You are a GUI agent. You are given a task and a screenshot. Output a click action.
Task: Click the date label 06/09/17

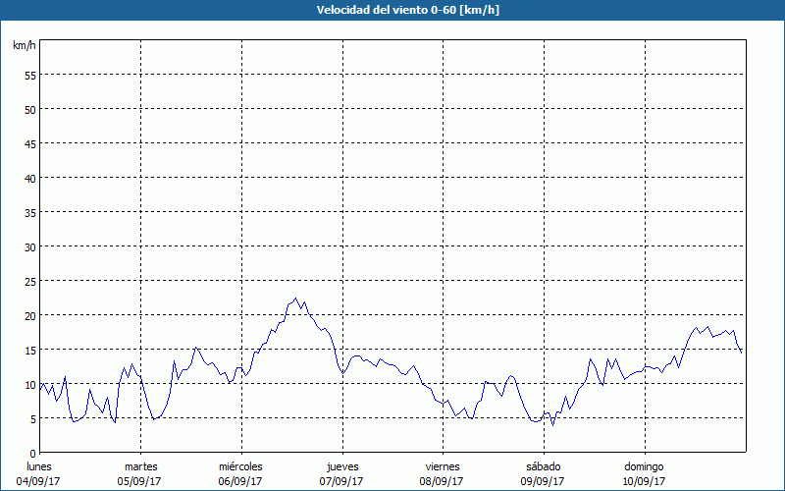point(240,480)
